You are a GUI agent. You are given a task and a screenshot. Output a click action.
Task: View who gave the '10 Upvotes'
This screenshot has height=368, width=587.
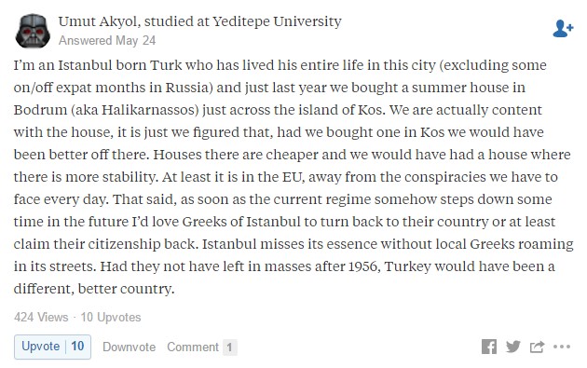pyautogui.click(x=111, y=318)
